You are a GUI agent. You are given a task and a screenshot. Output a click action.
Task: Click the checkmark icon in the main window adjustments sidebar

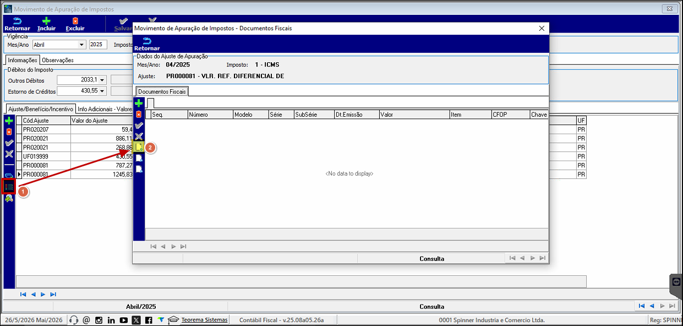pyautogui.click(x=9, y=143)
